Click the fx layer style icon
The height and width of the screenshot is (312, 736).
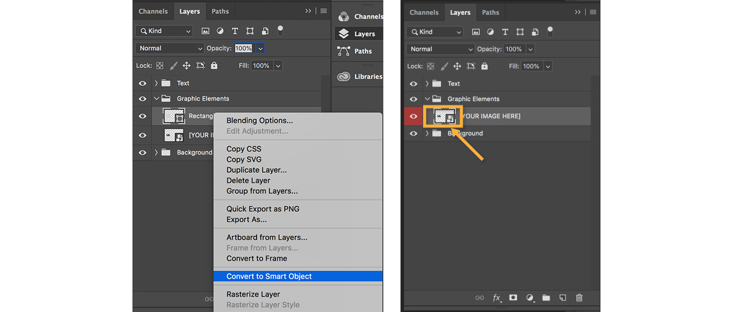(497, 298)
